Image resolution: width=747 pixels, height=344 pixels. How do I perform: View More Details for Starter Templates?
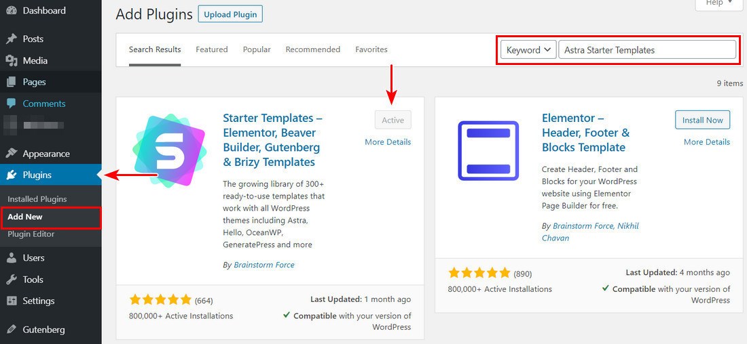click(388, 142)
